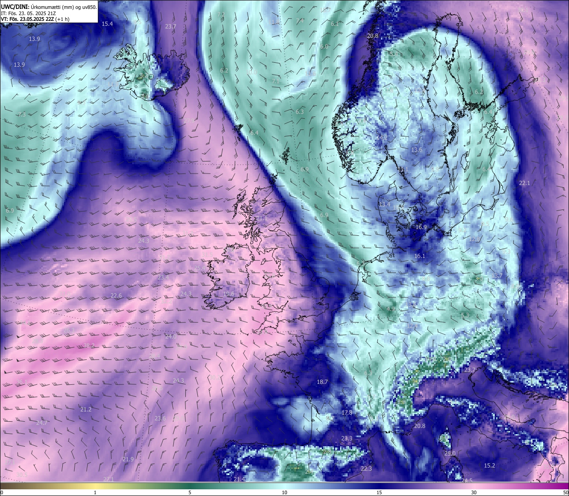This screenshot has width=569, height=496.
Task: Click the 13.6 value over Sweden
Action: pyautogui.click(x=417, y=150)
